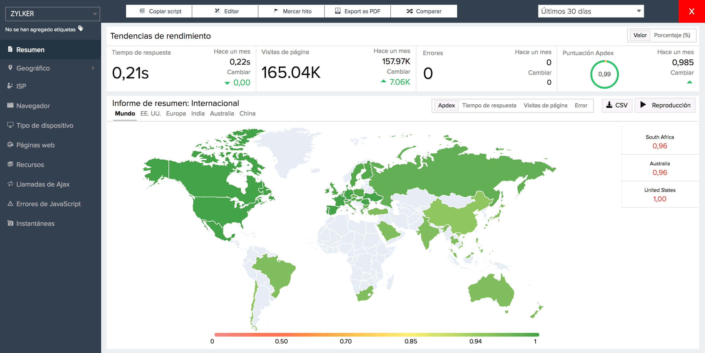Expand the Geográfico submenu arrow
Viewport: 705px width, 353px height.
tap(93, 68)
